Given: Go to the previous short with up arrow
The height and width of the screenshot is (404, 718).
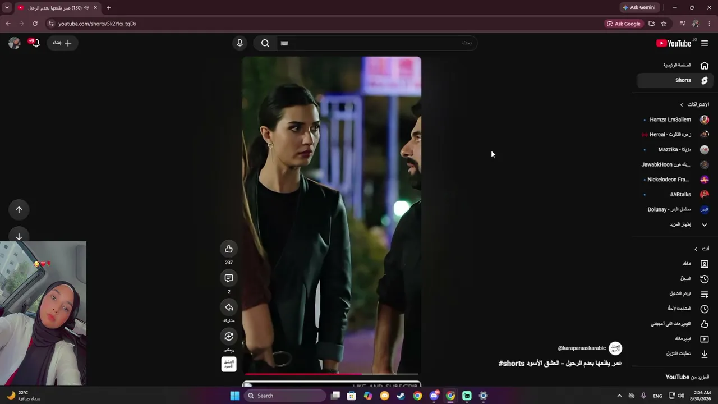Looking at the screenshot, I should click(x=19, y=210).
